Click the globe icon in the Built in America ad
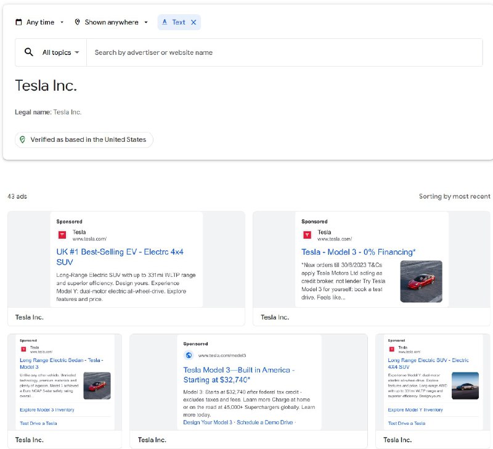 click(x=189, y=355)
